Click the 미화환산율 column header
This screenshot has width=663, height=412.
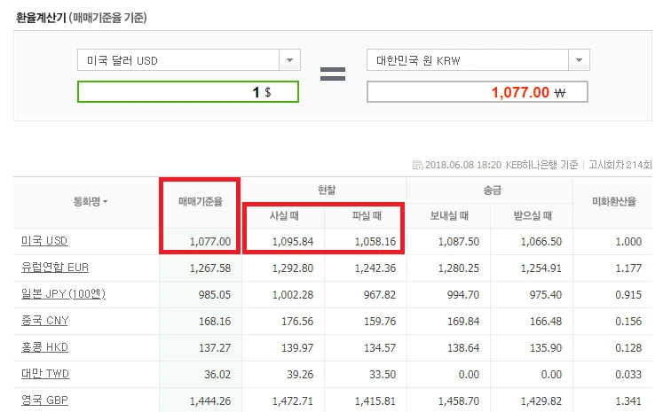tap(614, 202)
